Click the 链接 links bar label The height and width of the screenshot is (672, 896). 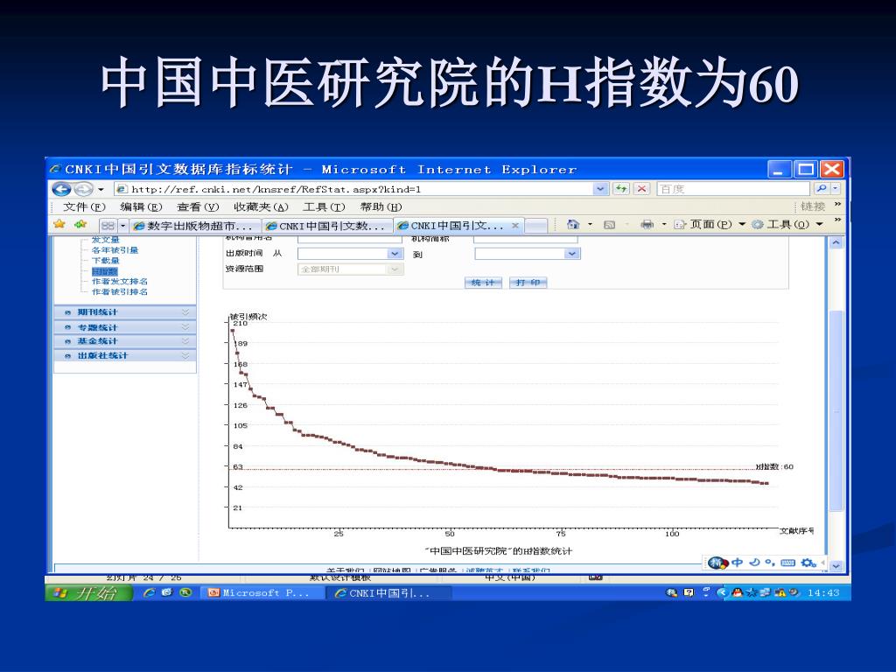[x=813, y=206]
